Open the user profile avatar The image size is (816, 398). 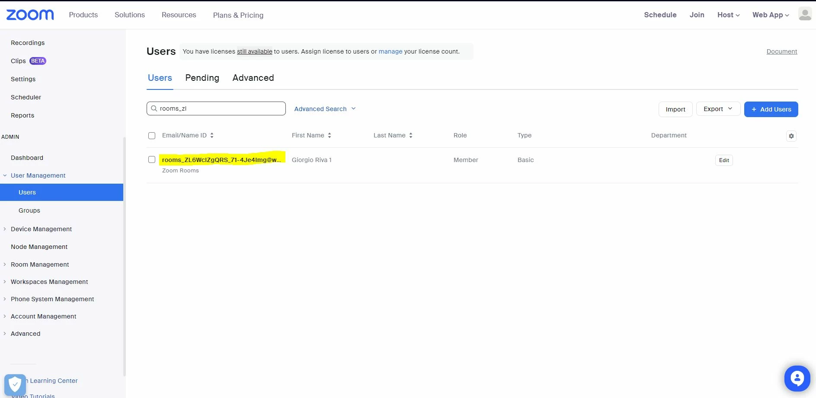pos(805,14)
